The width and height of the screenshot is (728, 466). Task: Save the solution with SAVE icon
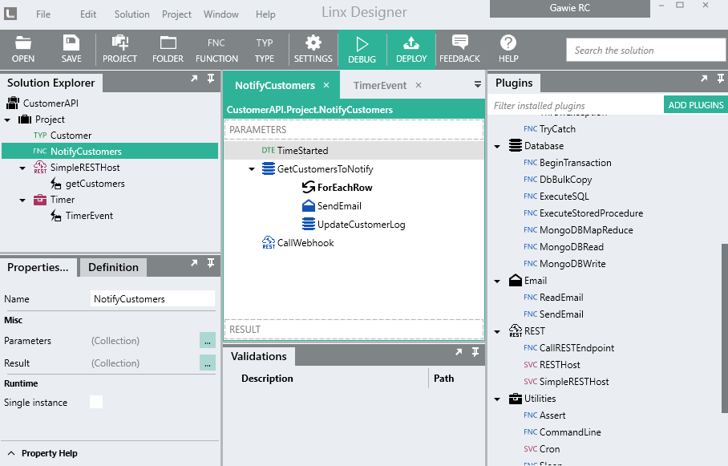pyautogui.click(x=71, y=49)
